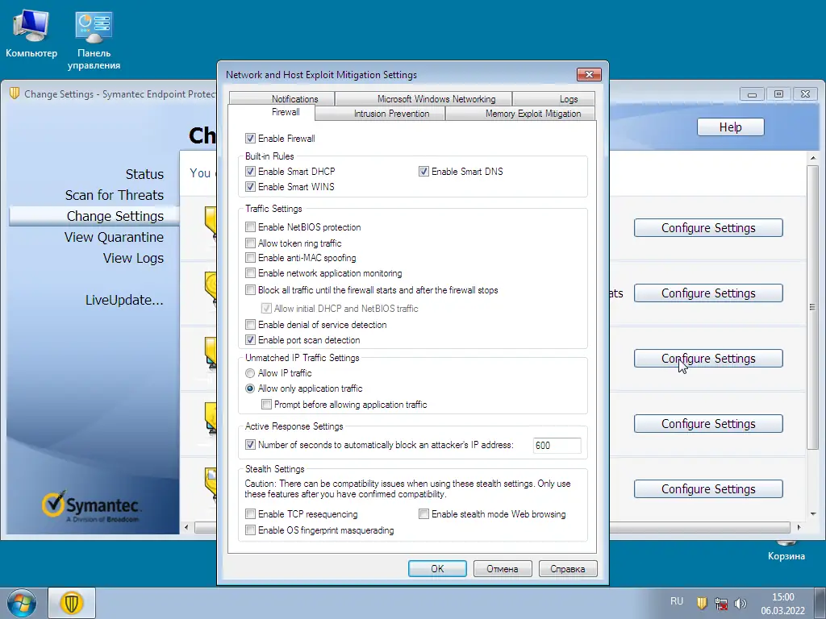Open Memory Exploit Mitigation tab

(520, 114)
